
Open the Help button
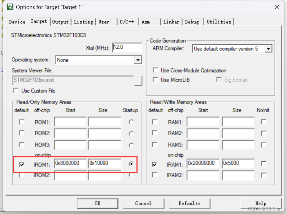click(261, 204)
